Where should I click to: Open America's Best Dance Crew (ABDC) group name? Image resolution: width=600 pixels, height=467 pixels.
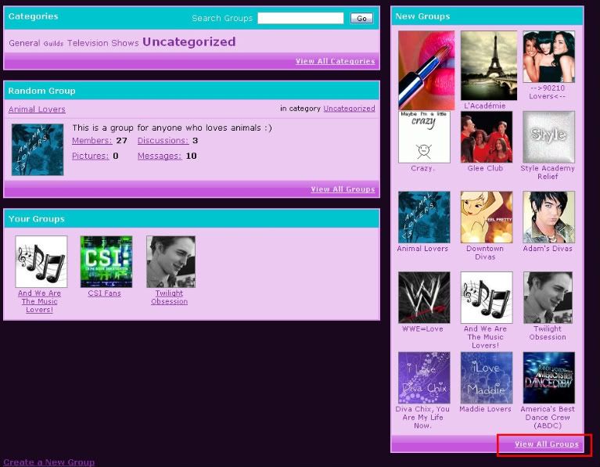point(548,417)
